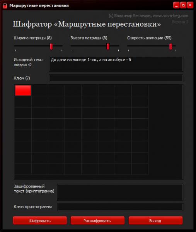Click the question mark hint beside Ключ
This screenshot has height=232, width=196.
[x=27, y=78]
